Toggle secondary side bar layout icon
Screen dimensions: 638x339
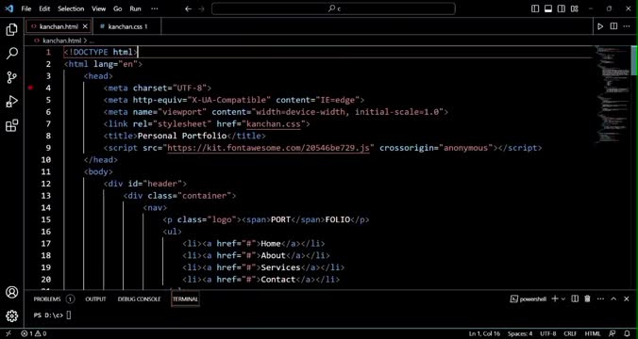click(562, 8)
